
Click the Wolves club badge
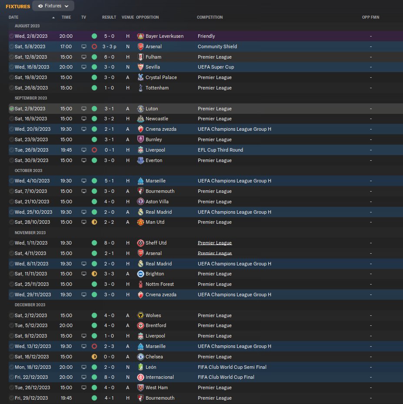pos(140,315)
